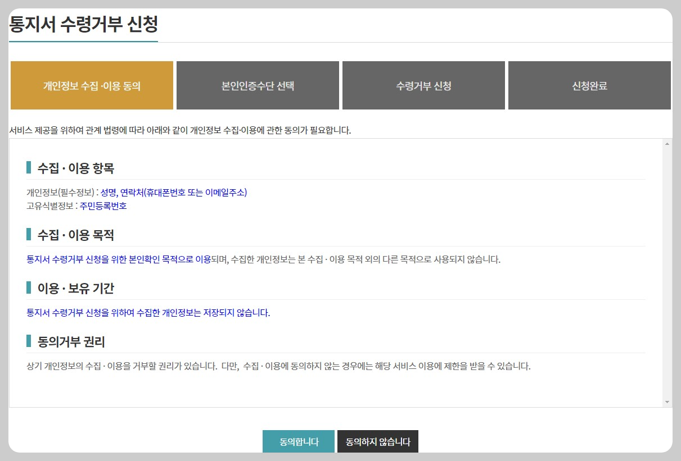This screenshot has height=461, width=681.
Task: Click the sentence 수집한 개인정보는 저장되지 않습니다
Action: click(148, 313)
